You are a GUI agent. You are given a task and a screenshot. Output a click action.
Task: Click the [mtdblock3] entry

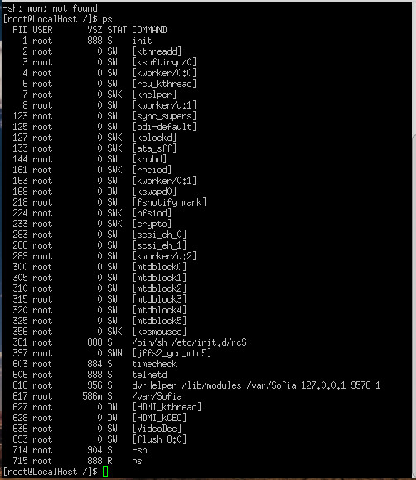pyautogui.click(x=159, y=299)
